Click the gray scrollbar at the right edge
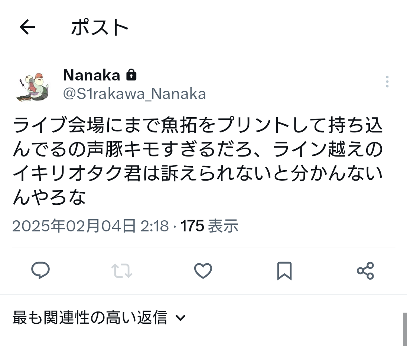Image resolution: width=407 pixels, height=346 pixels. click(405, 329)
